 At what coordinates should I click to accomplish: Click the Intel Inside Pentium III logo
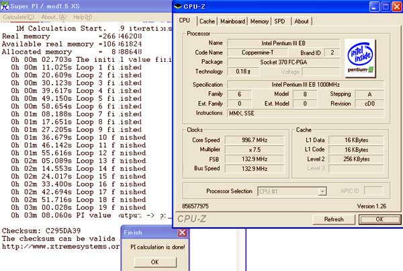click(360, 58)
